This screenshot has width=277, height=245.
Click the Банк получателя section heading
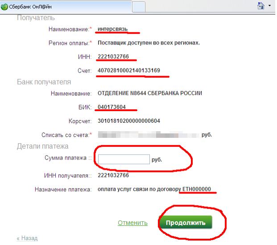click(44, 82)
